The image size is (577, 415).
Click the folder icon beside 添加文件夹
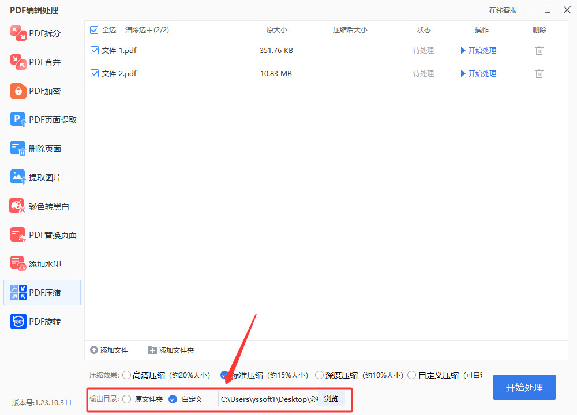[x=152, y=350]
